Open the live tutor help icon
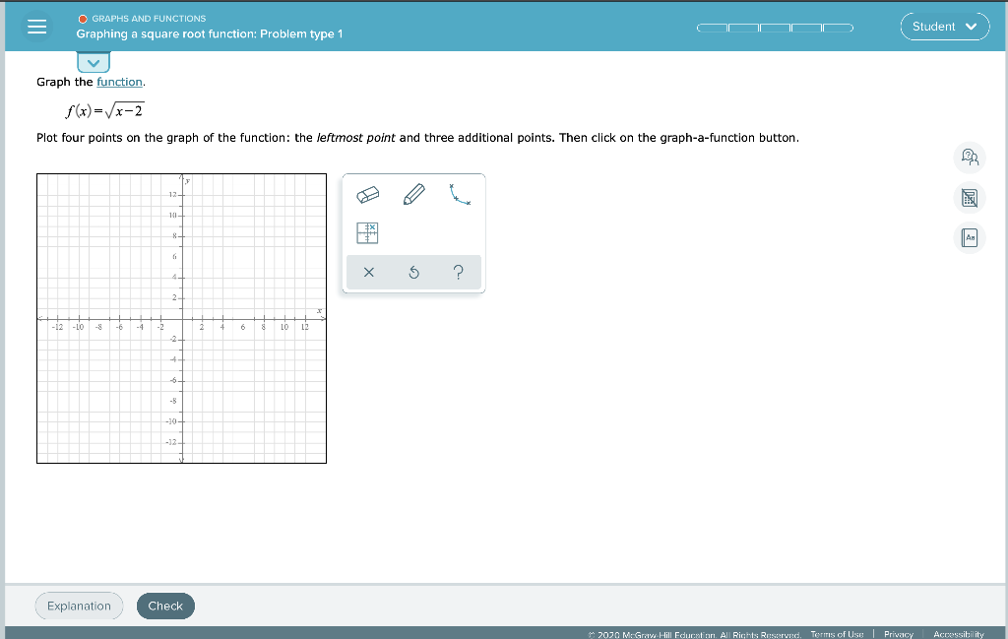 pos(970,158)
